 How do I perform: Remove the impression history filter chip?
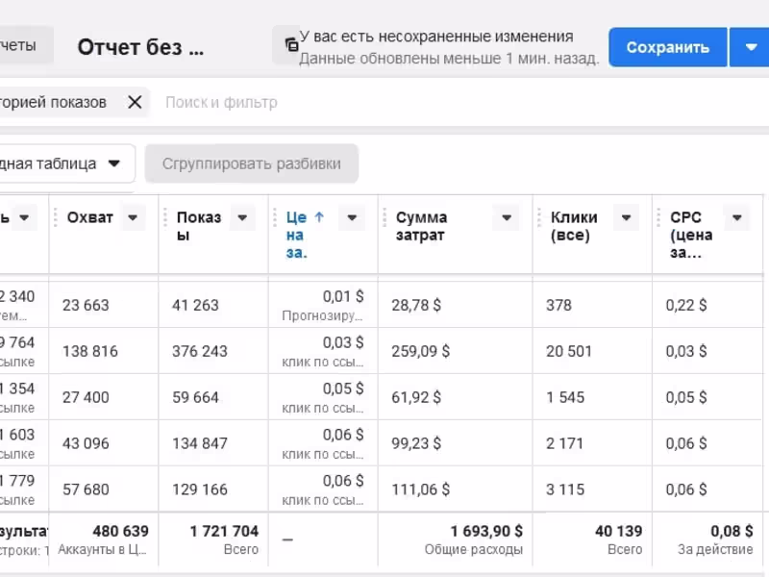[x=135, y=102]
